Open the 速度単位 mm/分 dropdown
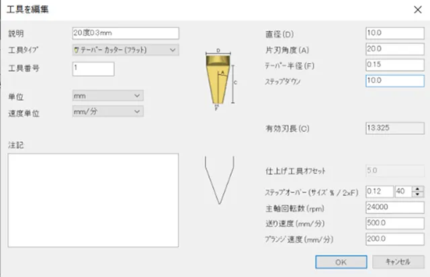430x277 pixels. click(x=107, y=111)
